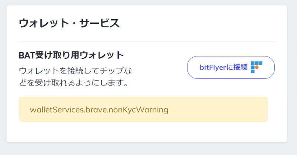Click white card area right of the title
The height and width of the screenshot is (155, 297).
click(x=199, y=23)
